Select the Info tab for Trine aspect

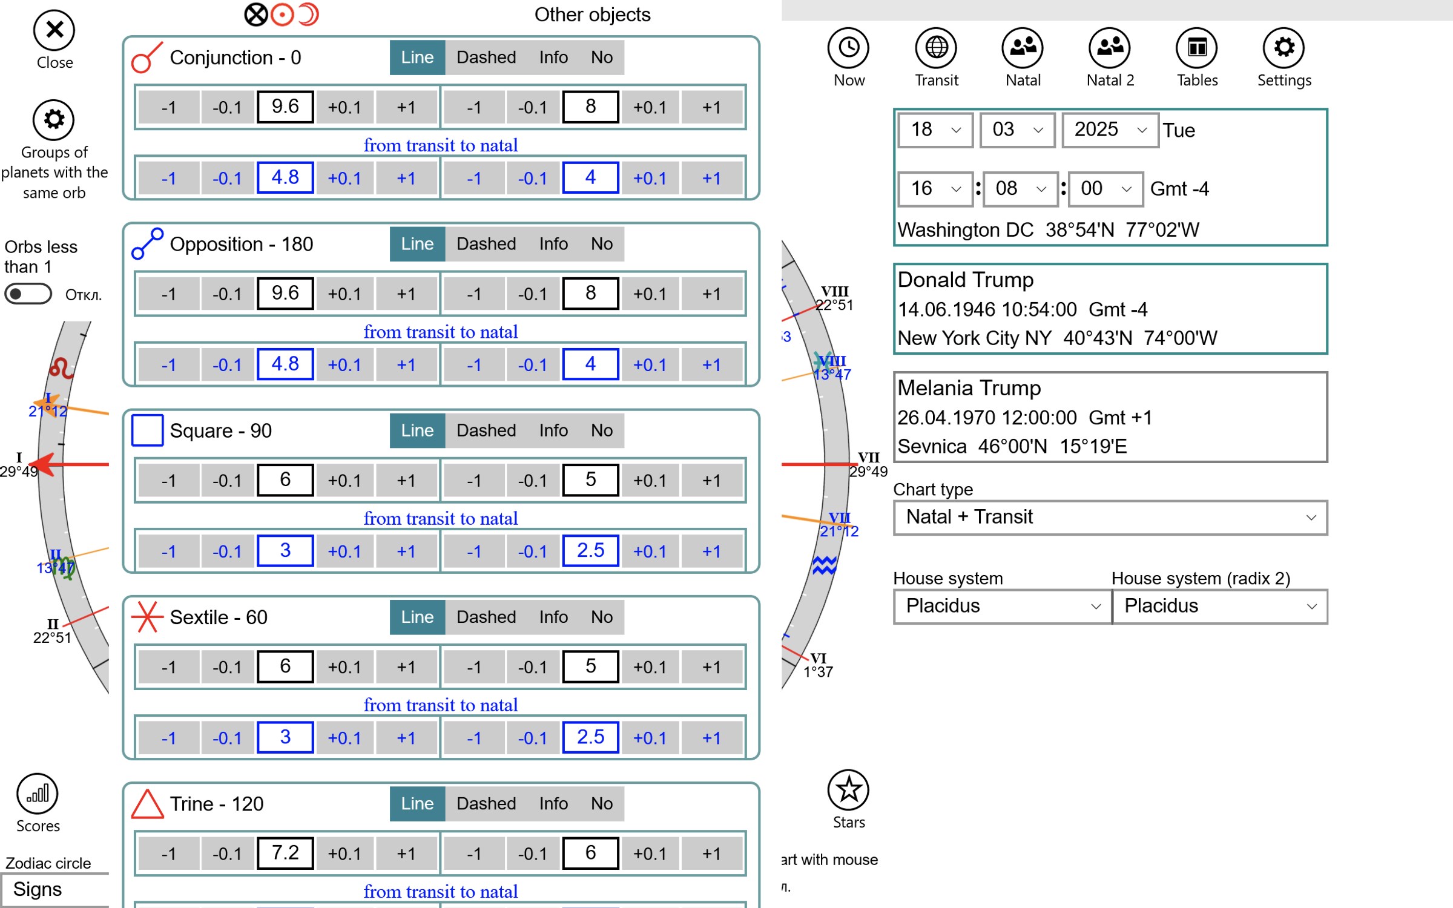(x=553, y=803)
